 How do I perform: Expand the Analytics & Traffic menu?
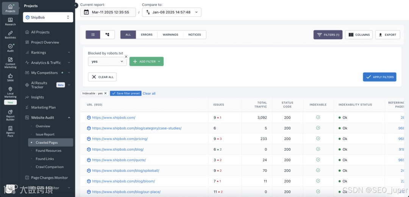click(x=69, y=63)
